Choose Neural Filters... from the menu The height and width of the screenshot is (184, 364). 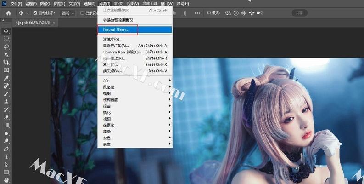pos(135,29)
